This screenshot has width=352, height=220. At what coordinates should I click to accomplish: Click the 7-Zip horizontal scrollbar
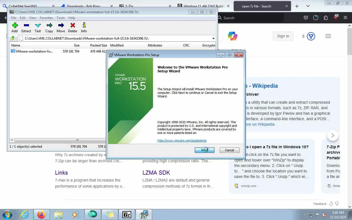78,140
